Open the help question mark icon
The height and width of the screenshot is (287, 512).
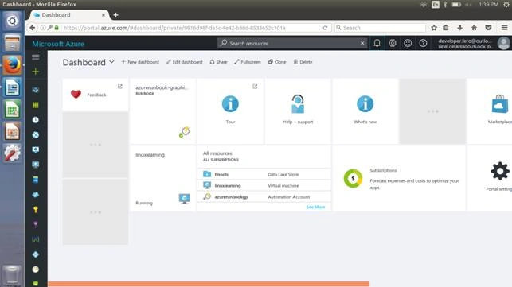[423, 43]
